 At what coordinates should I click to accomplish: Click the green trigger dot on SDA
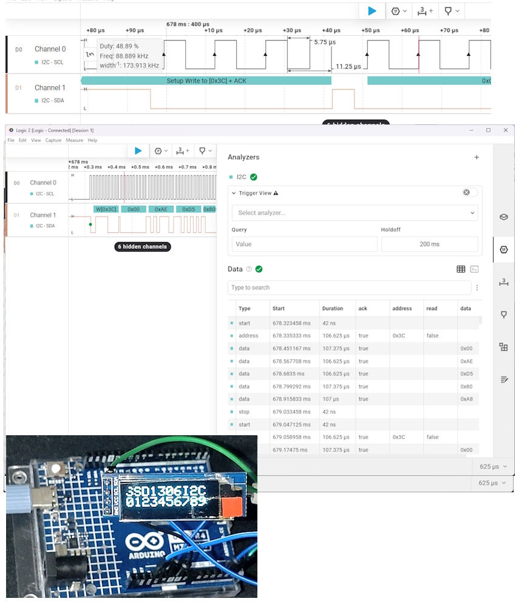point(90,225)
